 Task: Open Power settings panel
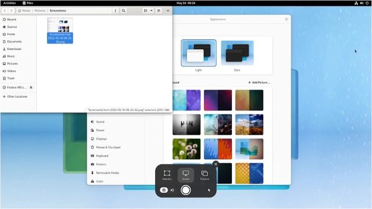point(116,130)
